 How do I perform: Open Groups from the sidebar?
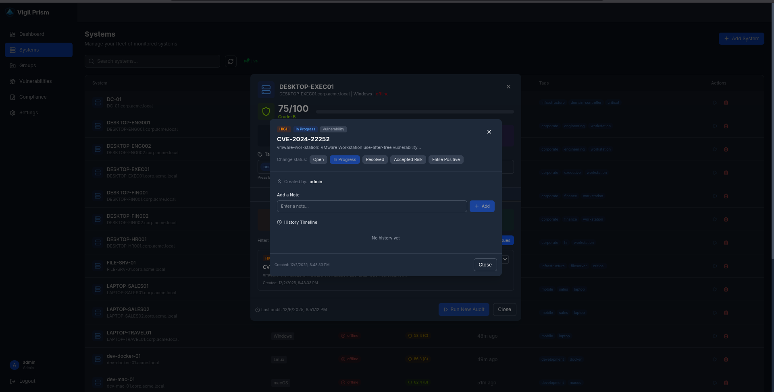[x=28, y=66]
